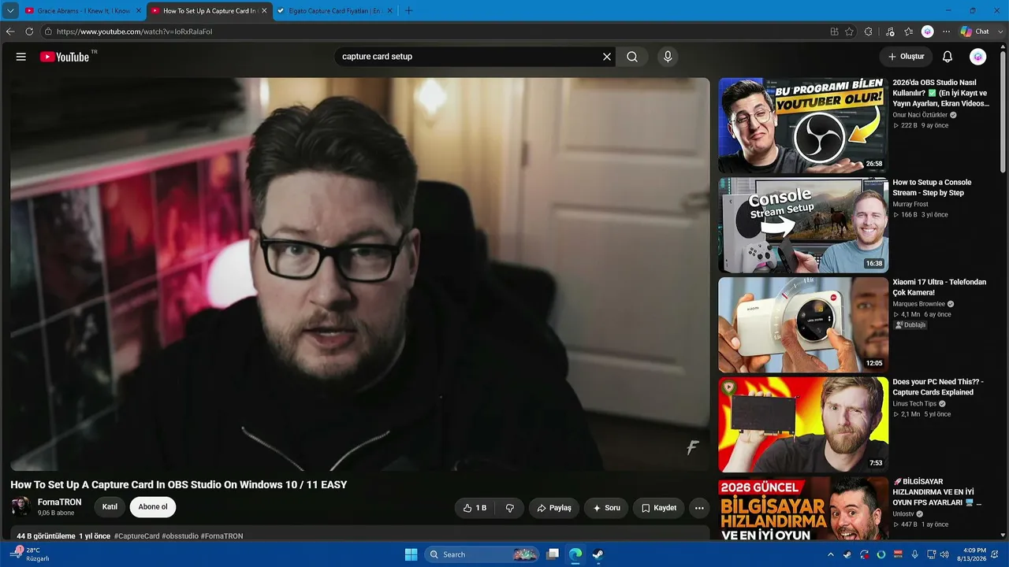Viewport: 1009px width, 567px height.
Task: Open a new browser tab
Action: (408, 11)
